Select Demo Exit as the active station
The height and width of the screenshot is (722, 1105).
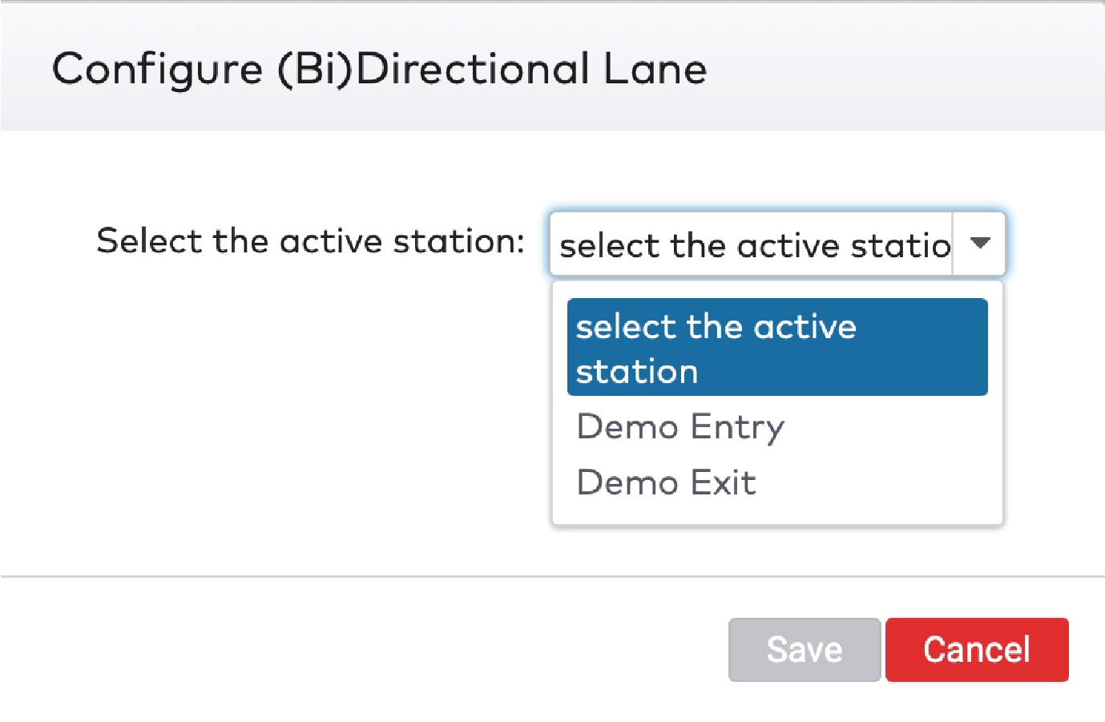pyautogui.click(x=666, y=482)
